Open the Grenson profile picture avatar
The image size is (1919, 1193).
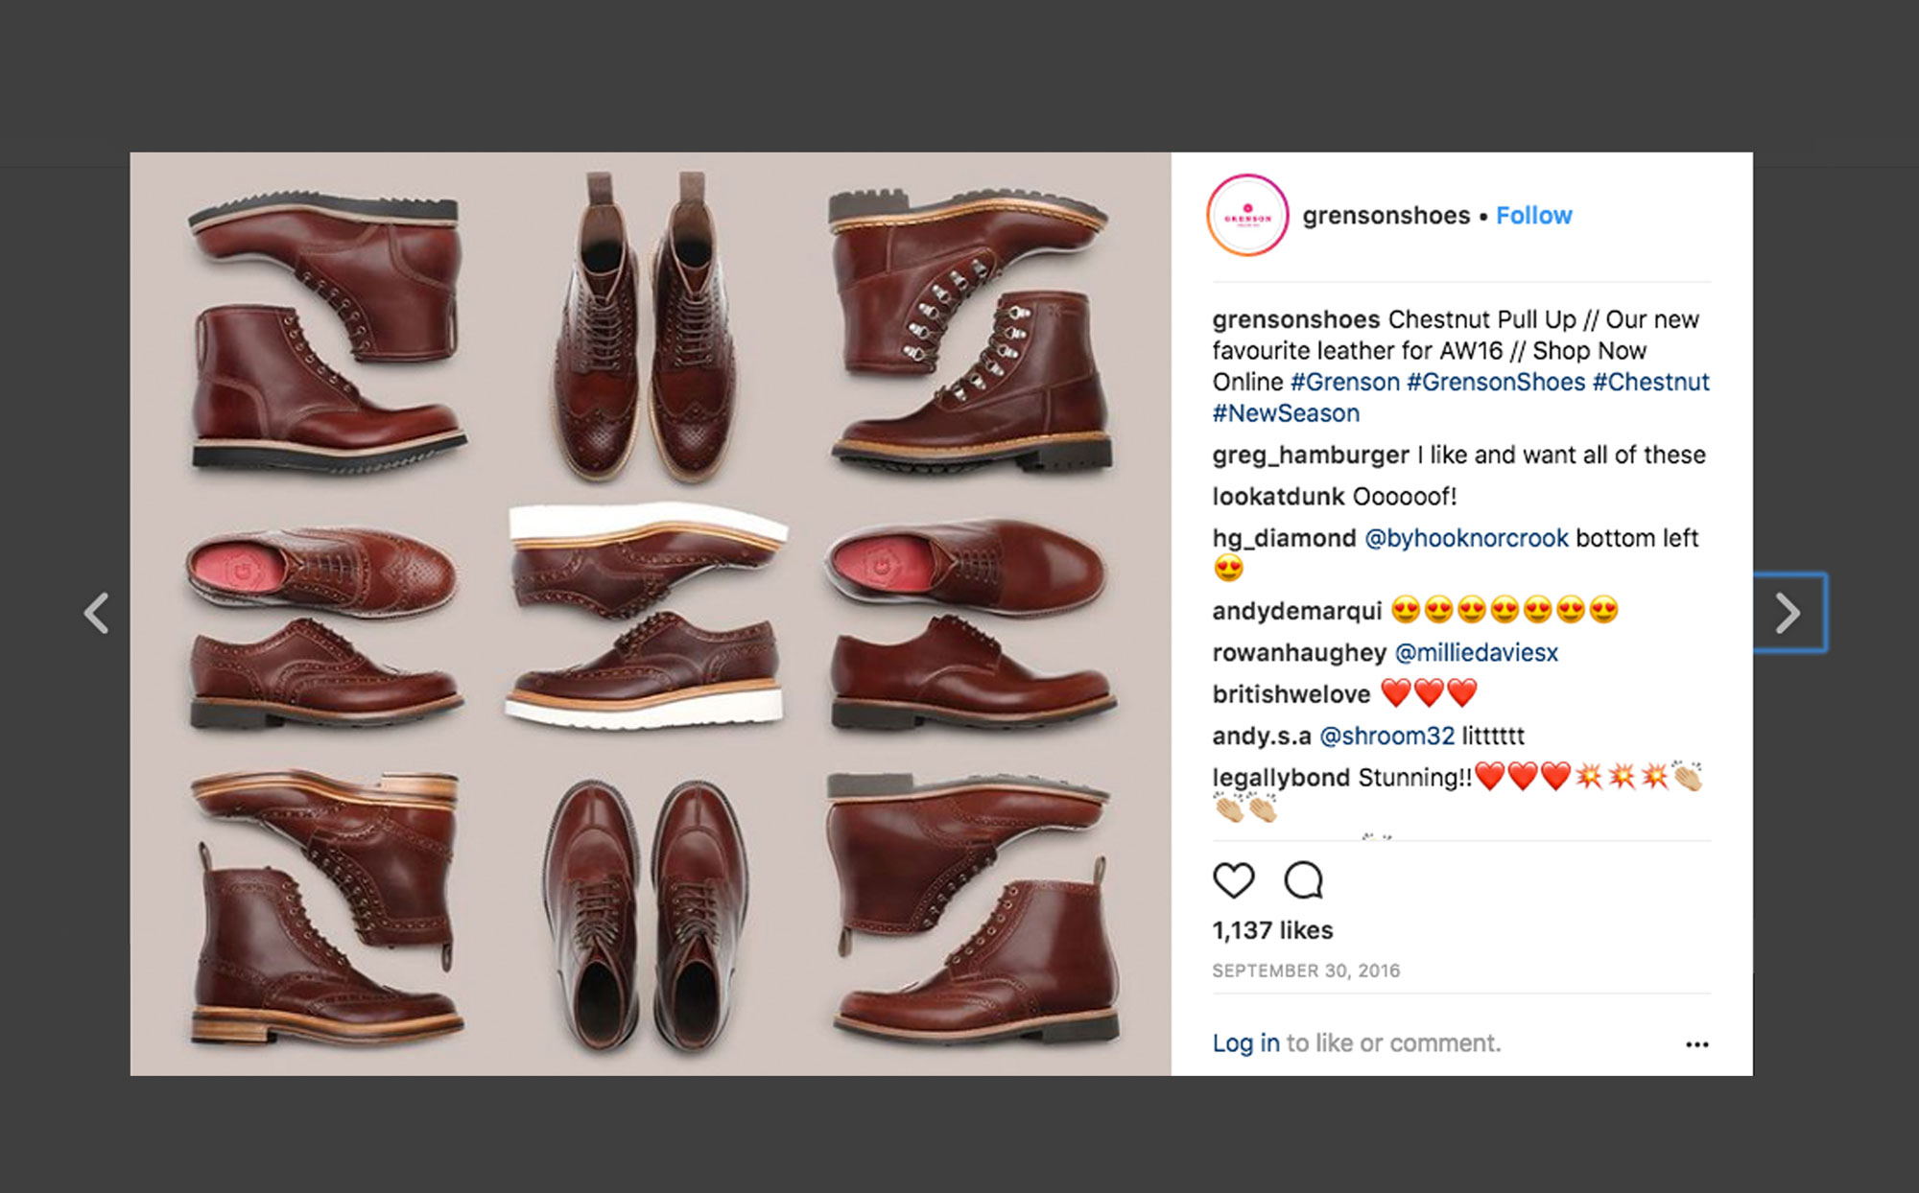pyautogui.click(x=1246, y=216)
